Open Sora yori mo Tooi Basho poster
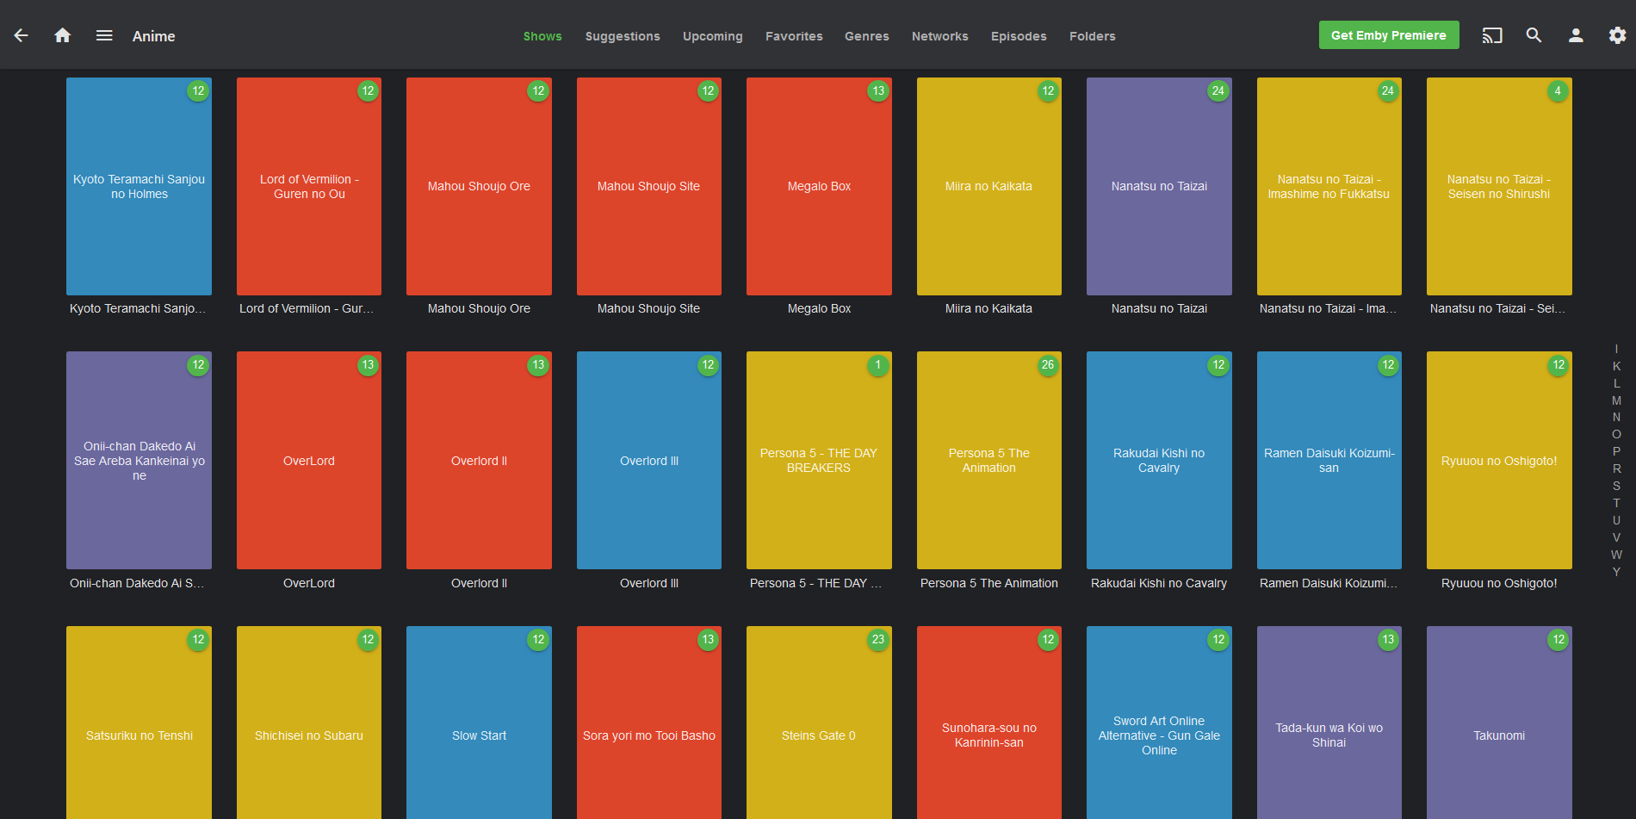This screenshot has width=1636, height=819. [x=649, y=723]
